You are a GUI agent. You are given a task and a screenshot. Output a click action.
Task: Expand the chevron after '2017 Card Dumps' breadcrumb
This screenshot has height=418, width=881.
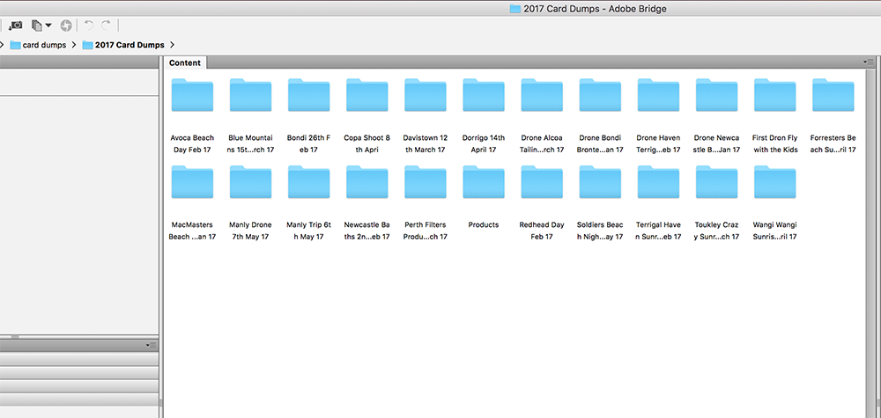pyautogui.click(x=172, y=45)
